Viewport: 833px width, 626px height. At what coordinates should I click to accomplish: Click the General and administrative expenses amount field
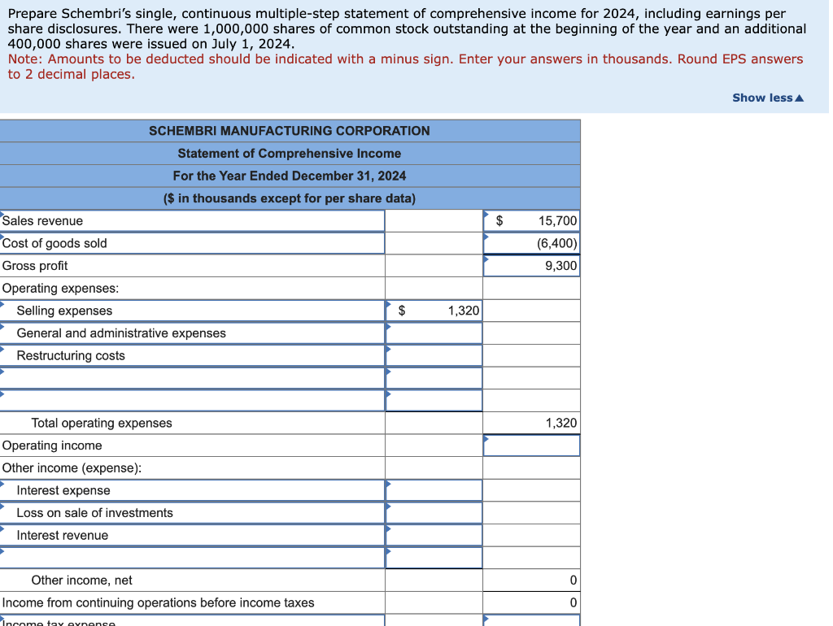click(x=434, y=333)
